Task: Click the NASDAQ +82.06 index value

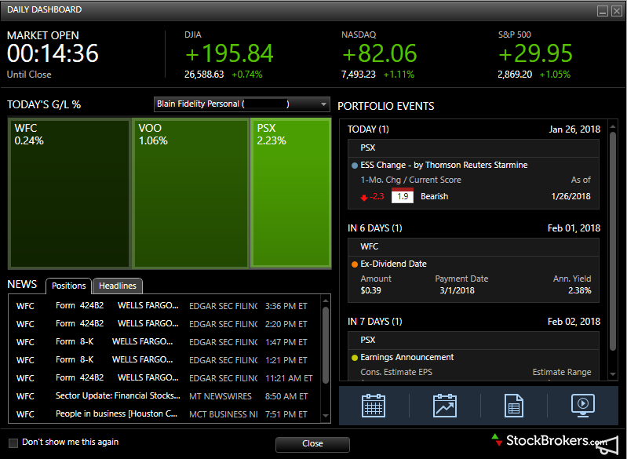Action: (380, 53)
